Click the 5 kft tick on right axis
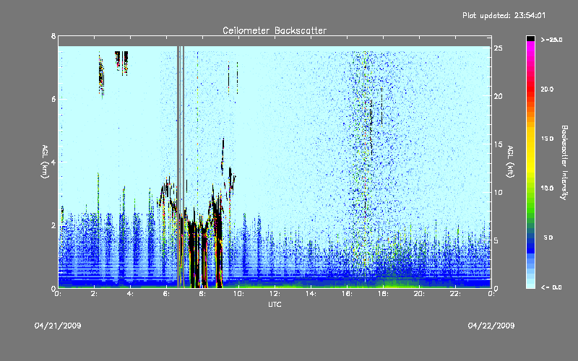Screen dimensions: 578x361 click(496, 240)
